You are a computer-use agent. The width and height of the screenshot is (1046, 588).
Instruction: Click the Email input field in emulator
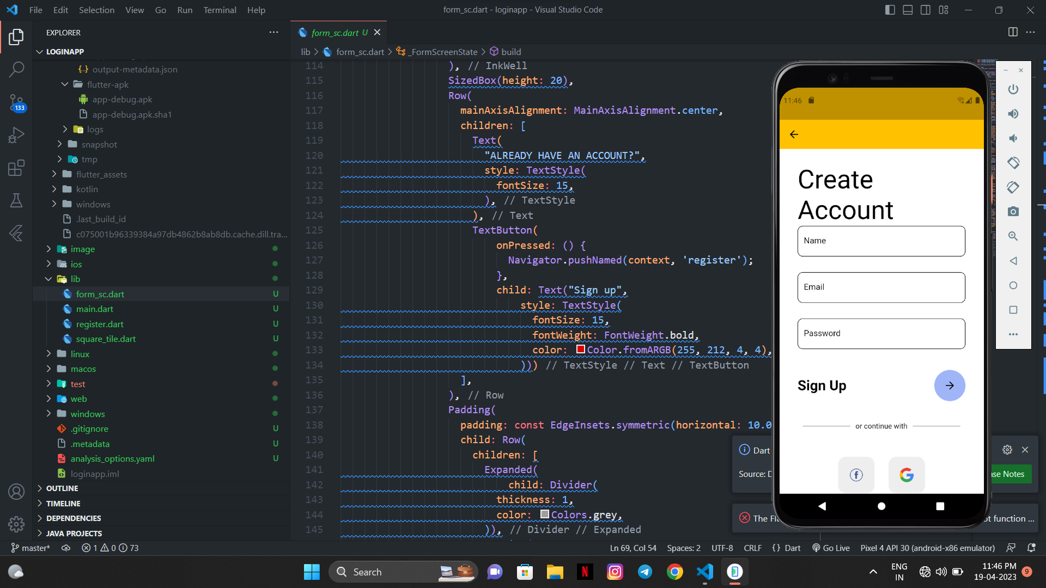pyautogui.click(x=881, y=287)
